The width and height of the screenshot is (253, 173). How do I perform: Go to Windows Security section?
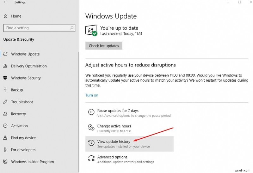click(26, 78)
